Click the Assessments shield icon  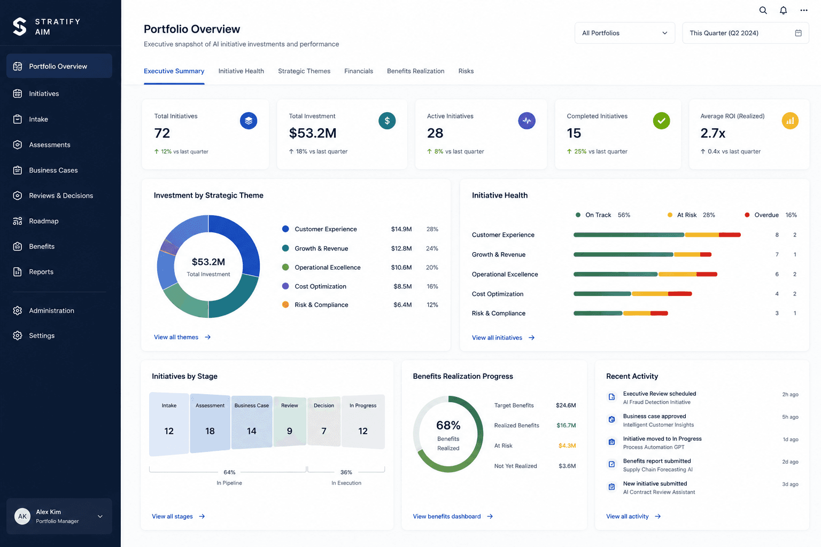point(18,145)
